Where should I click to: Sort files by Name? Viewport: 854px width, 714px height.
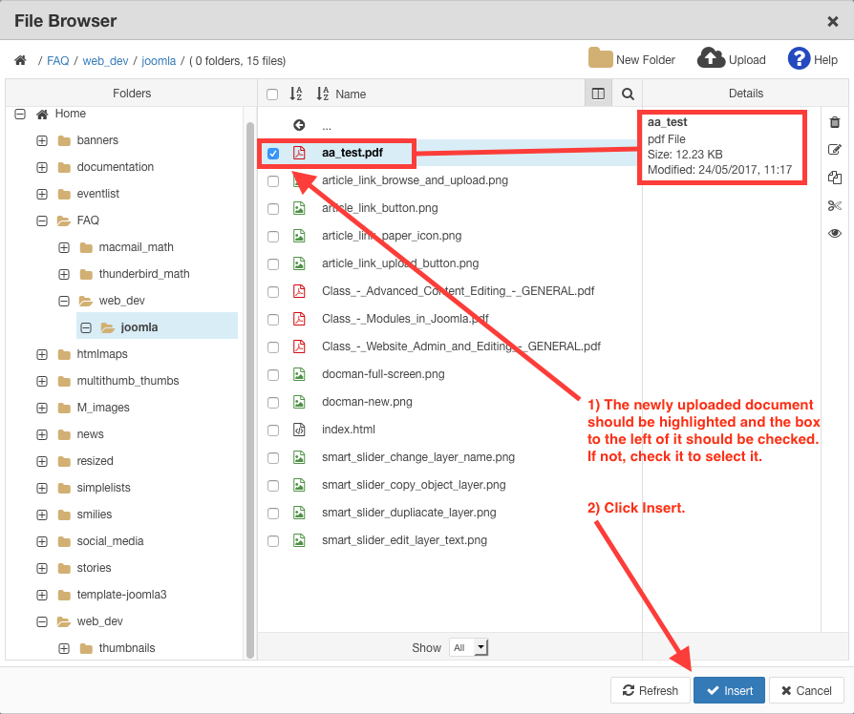pos(341,94)
